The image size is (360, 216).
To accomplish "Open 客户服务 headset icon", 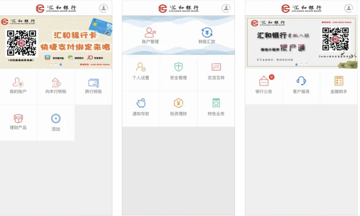I will pyautogui.click(x=301, y=81).
